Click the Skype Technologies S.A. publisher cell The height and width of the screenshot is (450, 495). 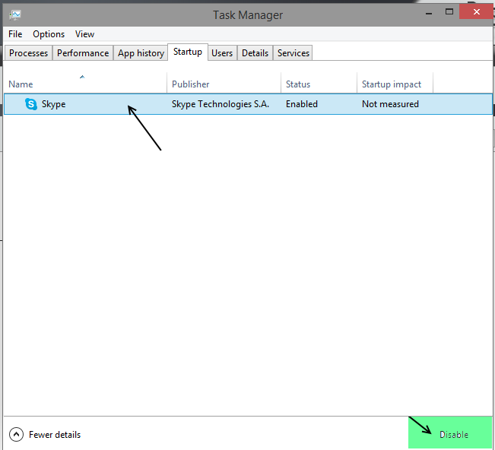click(x=221, y=104)
